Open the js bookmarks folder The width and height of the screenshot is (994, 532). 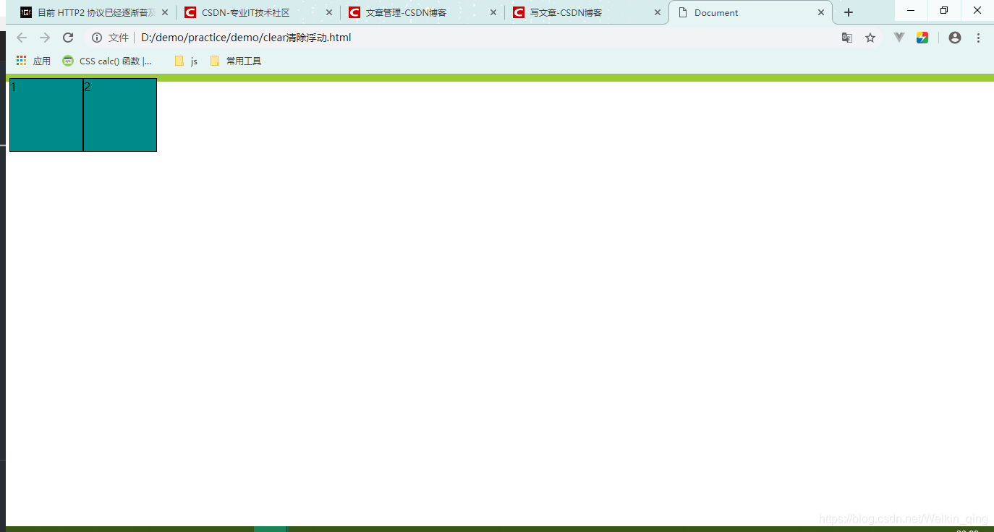pyautogui.click(x=186, y=61)
